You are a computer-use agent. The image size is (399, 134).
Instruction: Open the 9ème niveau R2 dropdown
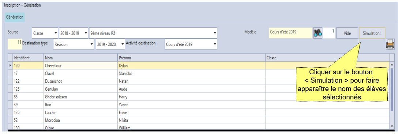(x=153, y=33)
